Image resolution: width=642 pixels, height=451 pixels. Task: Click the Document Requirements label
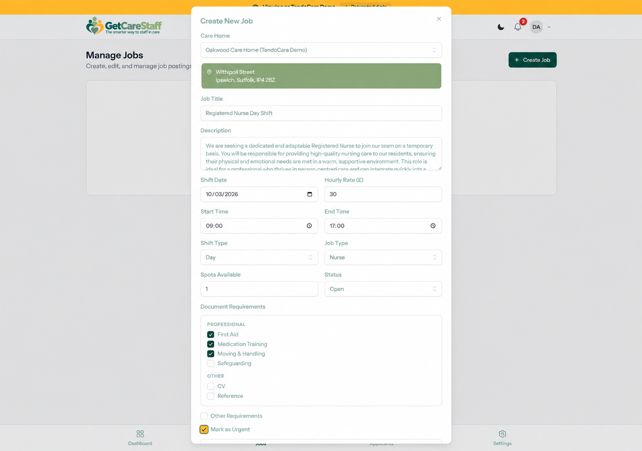point(233,307)
